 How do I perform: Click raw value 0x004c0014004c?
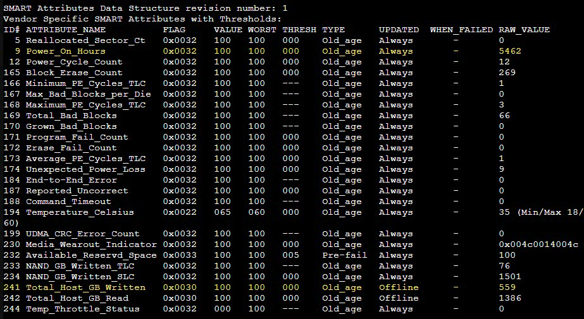click(x=538, y=245)
